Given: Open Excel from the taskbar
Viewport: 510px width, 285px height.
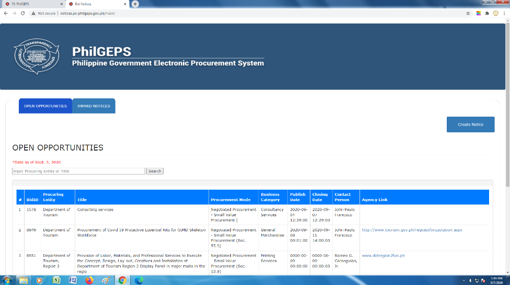Looking at the screenshot, I should coord(56,280).
